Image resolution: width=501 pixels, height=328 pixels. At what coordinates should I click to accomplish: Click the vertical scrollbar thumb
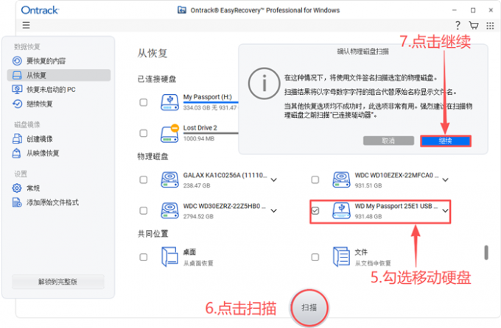(486, 252)
